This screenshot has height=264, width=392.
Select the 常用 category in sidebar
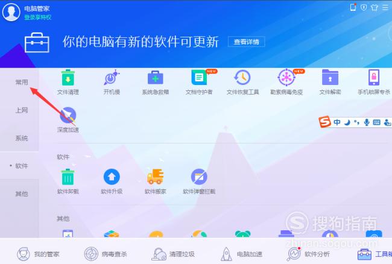(x=22, y=82)
